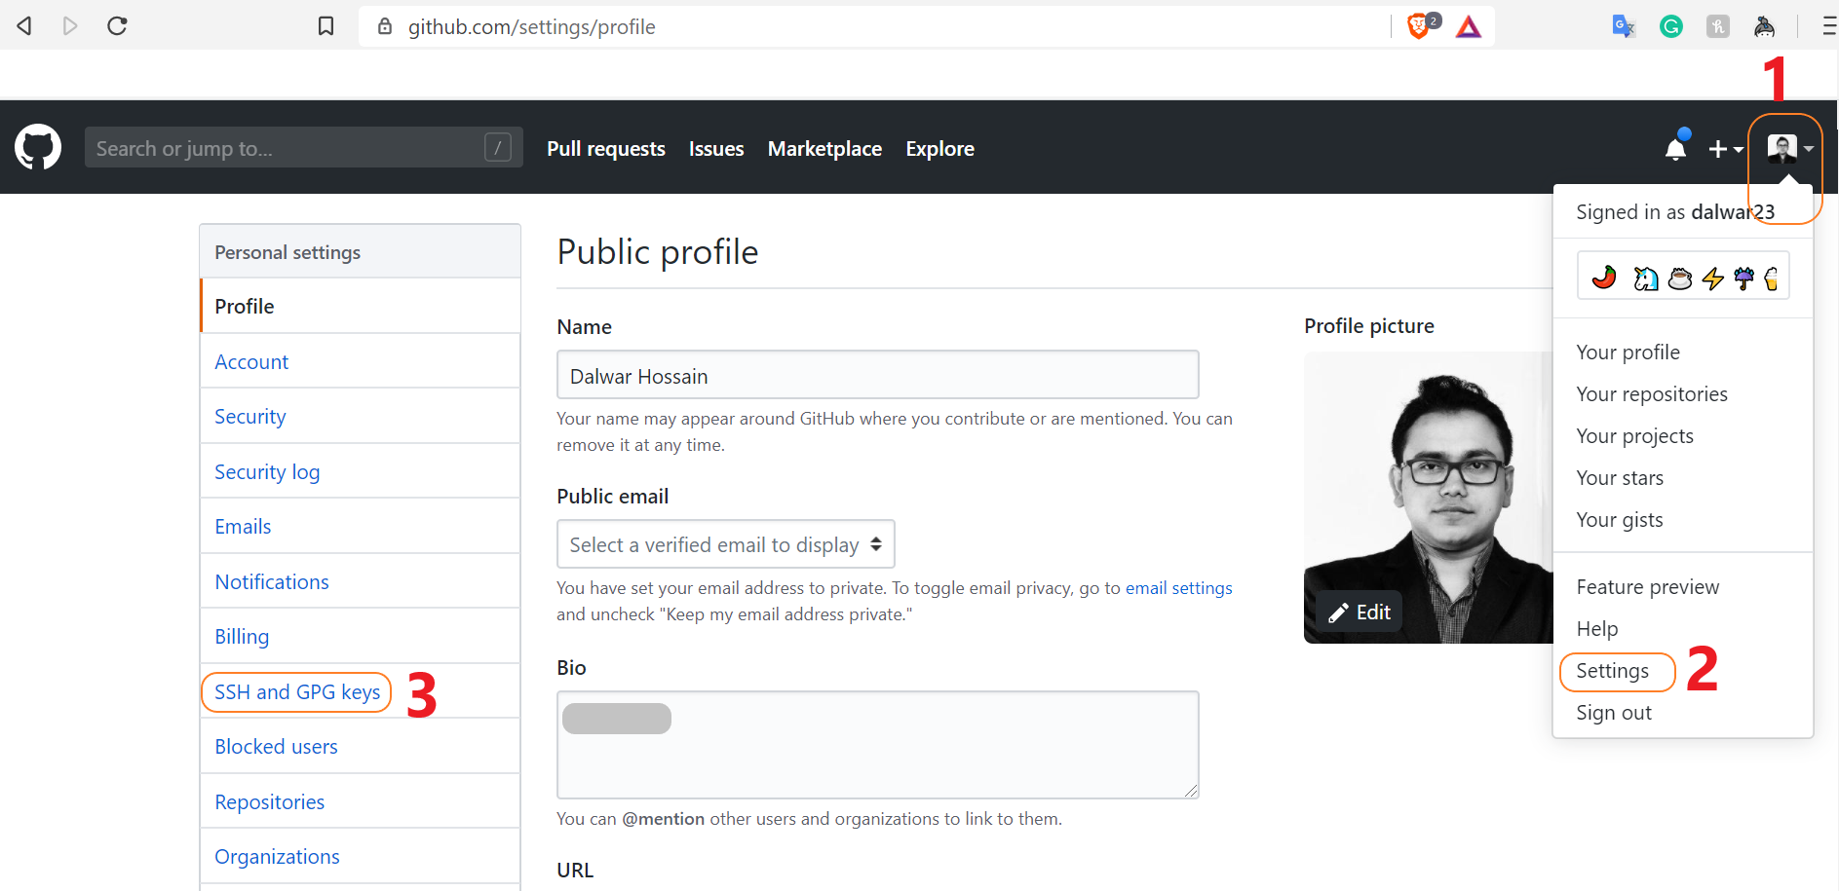Bookmark this page using the bookmark icon
1839x891 pixels.
click(326, 26)
